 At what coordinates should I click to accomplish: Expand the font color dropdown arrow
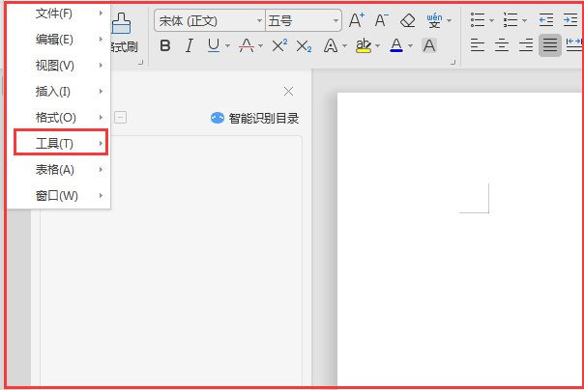pyautogui.click(x=410, y=46)
